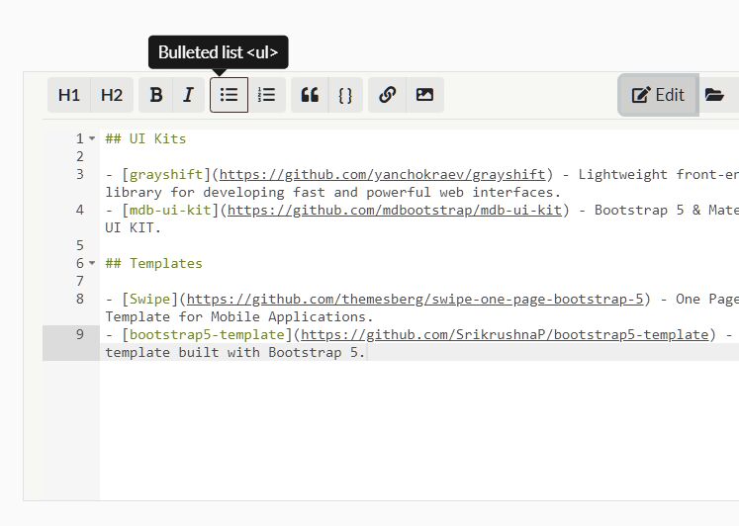Toggle bold formatting

point(156,95)
